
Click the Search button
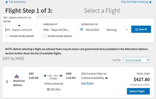coord(141,29)
